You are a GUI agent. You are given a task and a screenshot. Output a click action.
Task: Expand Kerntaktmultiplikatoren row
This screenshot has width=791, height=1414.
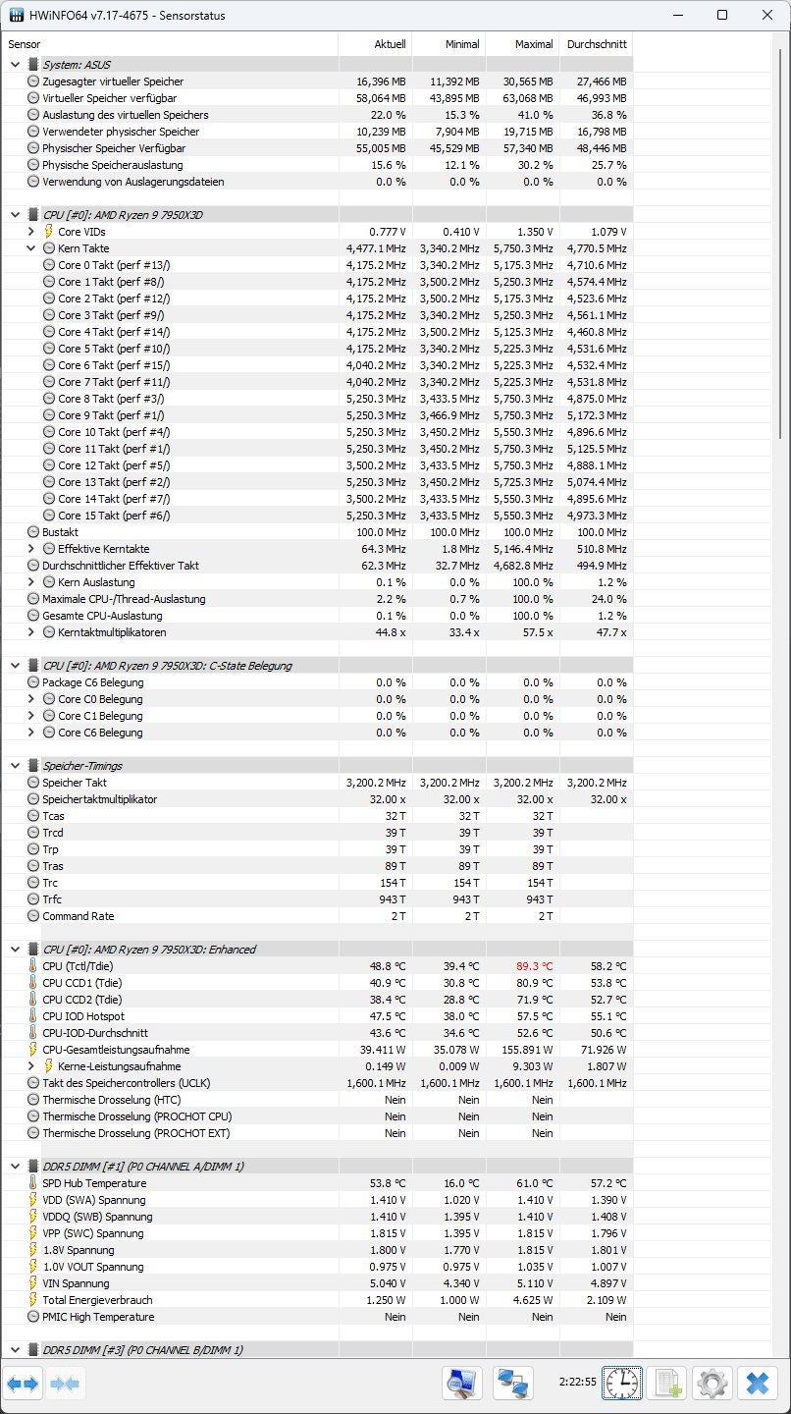point(31,632)
